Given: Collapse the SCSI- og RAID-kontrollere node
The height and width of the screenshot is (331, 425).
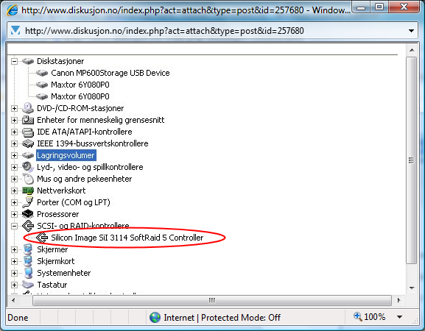Looking at the screenshot, I should pos(15,226).
